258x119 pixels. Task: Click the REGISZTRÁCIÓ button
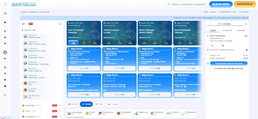[x=245, y=4]
